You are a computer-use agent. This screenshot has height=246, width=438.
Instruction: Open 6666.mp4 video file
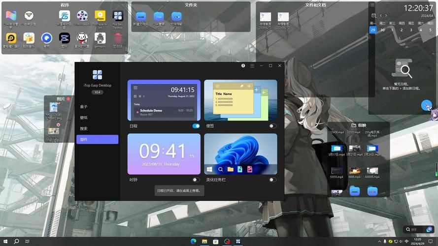(354, 171)
